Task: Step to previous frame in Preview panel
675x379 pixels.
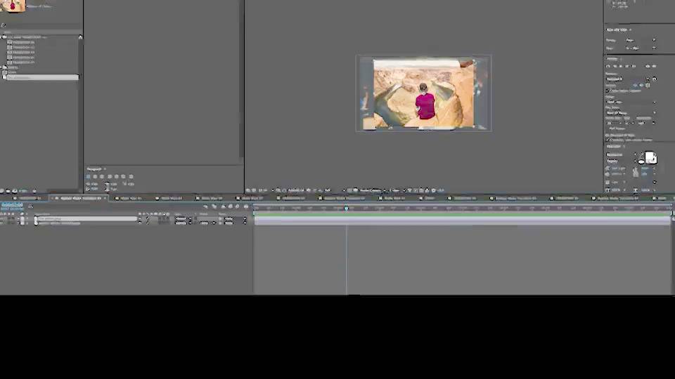Action: tap(615, 66)
